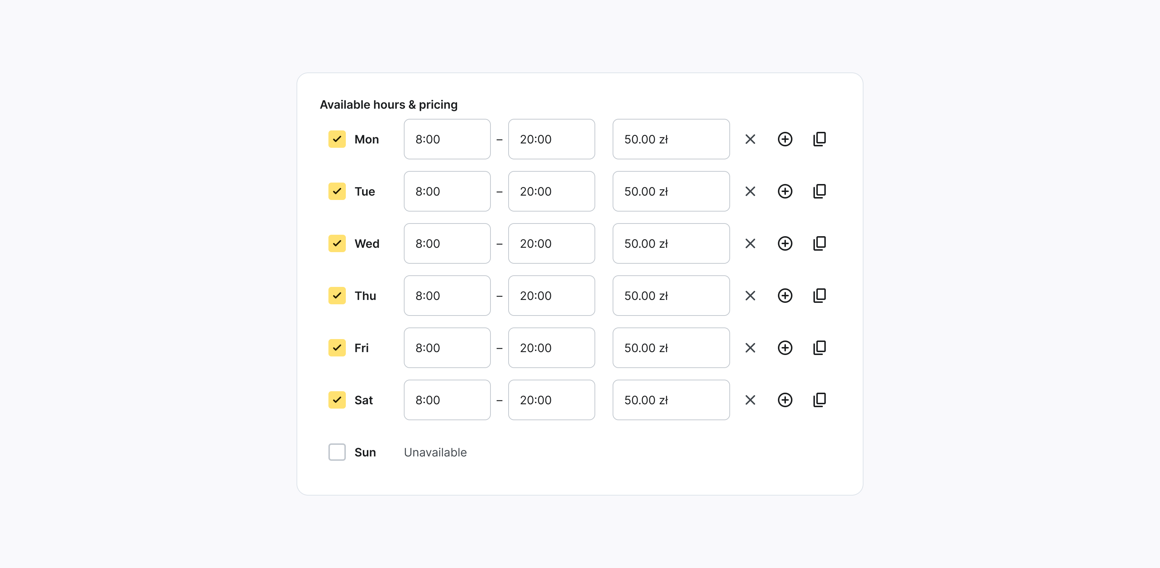Add a time slot for Saturday
The width and height of the screenshot is (1160, 568).
pos(784,400)
